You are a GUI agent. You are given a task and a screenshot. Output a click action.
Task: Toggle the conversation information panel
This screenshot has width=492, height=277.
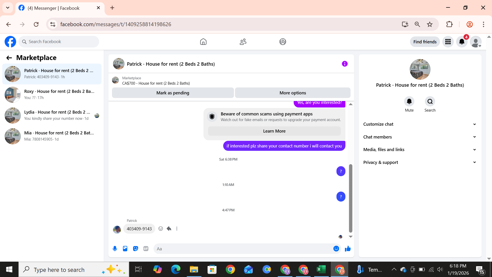pos(345,64)
